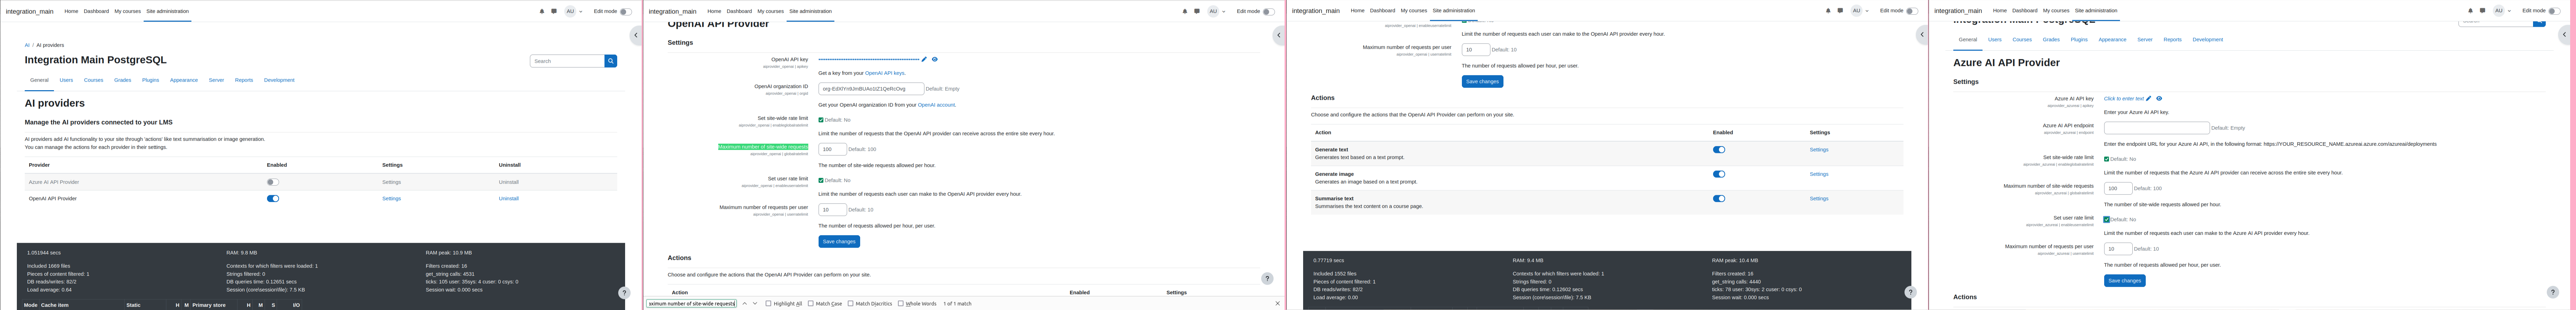Screen dimensions: 2576x310
Task: Open messaging icon in the AI providers window
Action: (554, 11)
